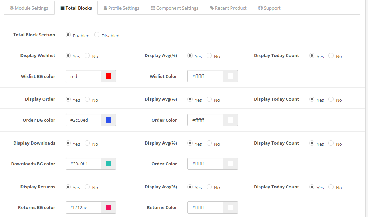368x217 pixels.
Task: Select No for Display Wishlist
Action: coord(87,56)
